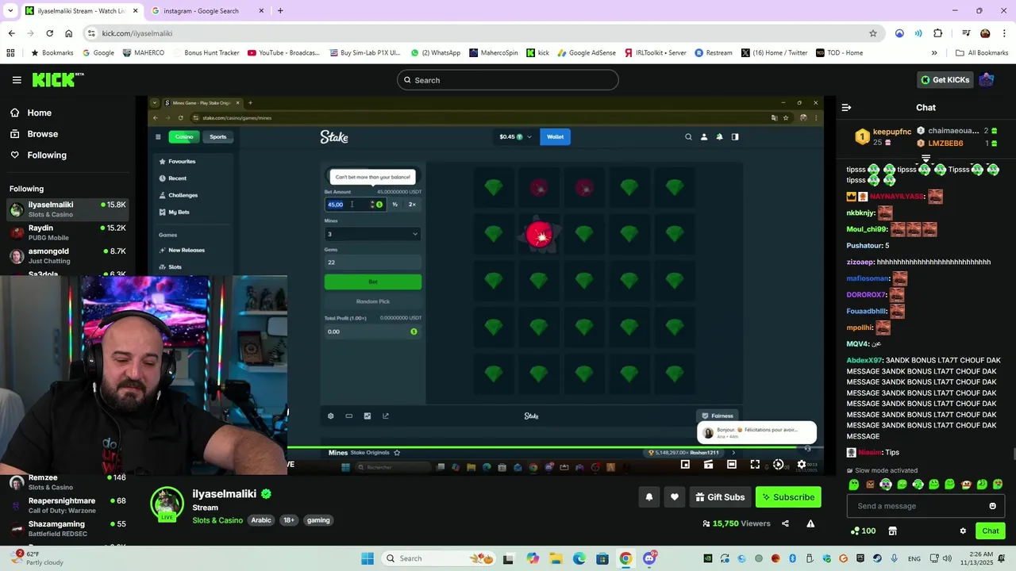Click the Slots & Casino category link

[217, 520]
